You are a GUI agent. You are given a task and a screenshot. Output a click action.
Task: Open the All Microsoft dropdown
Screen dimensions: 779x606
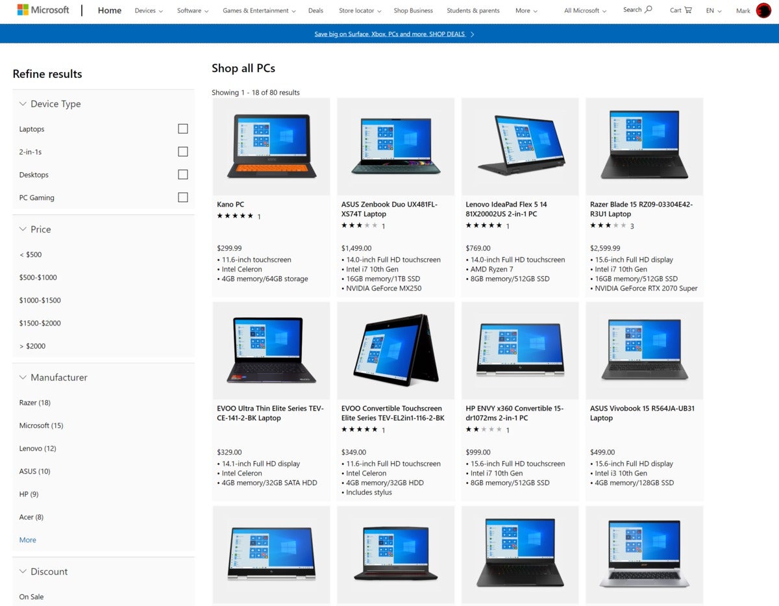click(x=585, y=10)
